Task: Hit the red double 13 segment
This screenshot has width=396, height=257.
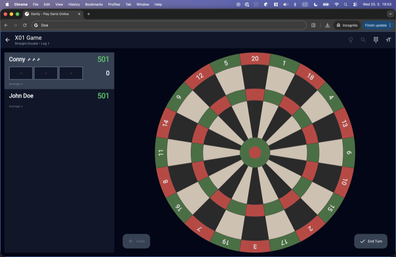Action: click(x=344, y=124)
